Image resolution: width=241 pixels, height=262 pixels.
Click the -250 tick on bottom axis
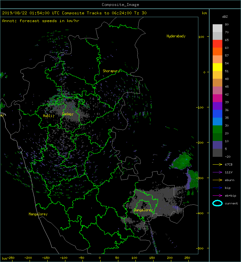(x=11, y=258)
